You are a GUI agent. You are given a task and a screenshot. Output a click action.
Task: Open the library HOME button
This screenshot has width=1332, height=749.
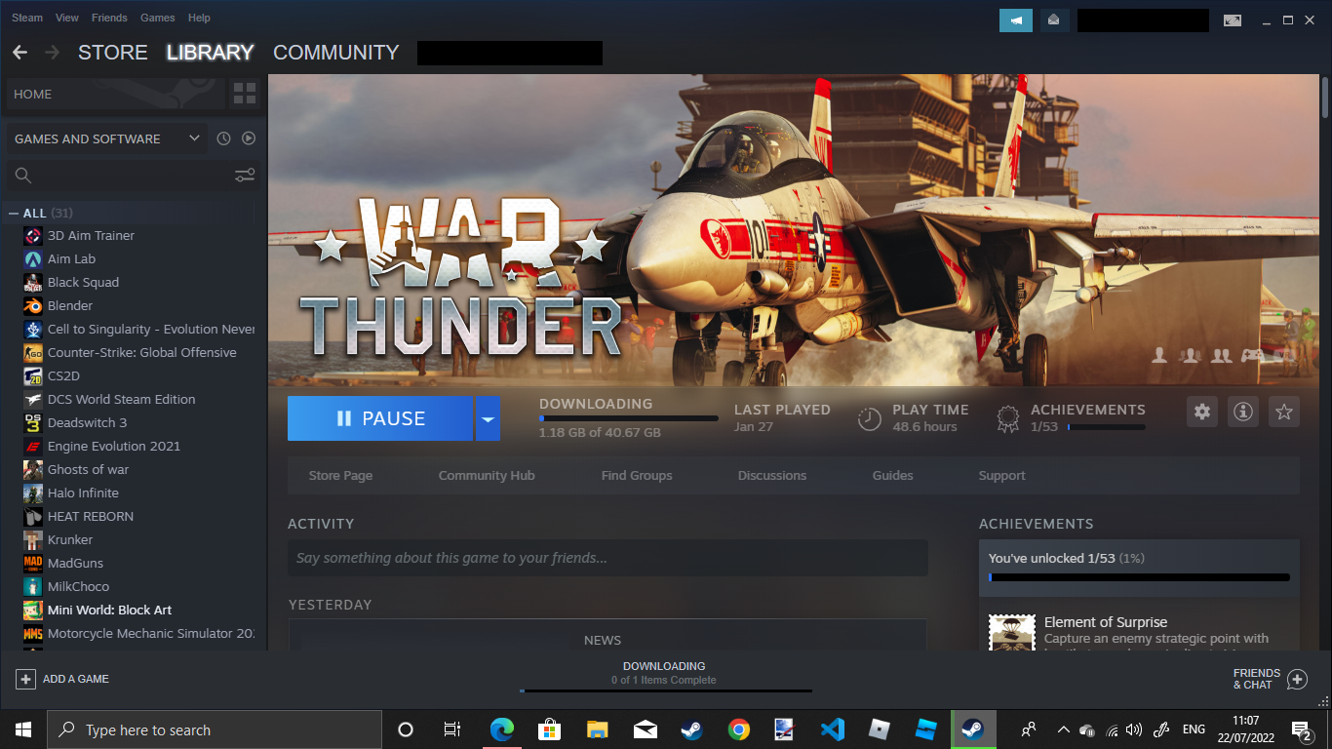point(114,95)
